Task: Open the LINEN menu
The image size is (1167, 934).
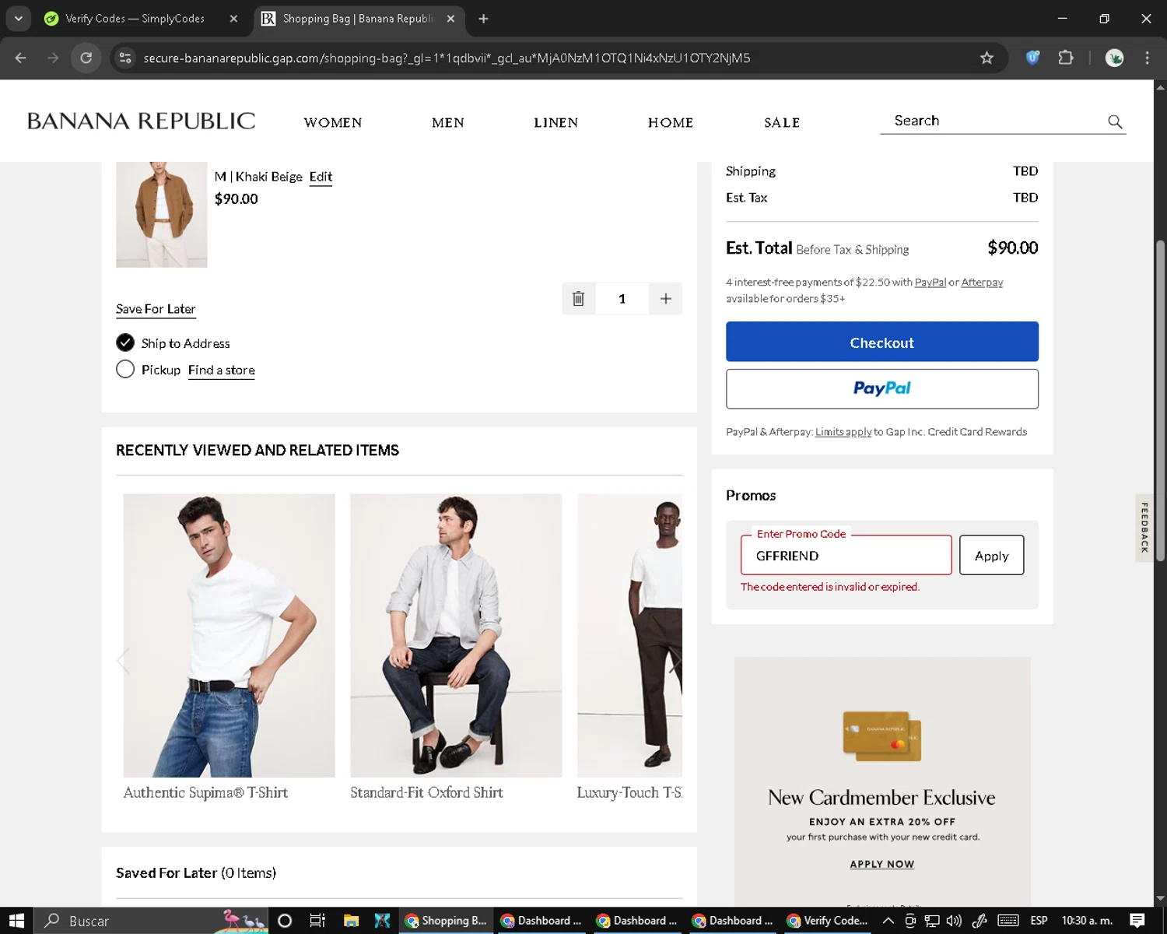Action: (x=556, y=122)
